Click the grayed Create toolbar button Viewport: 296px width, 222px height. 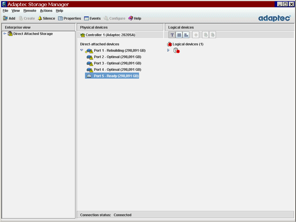(x=27, y=18)
